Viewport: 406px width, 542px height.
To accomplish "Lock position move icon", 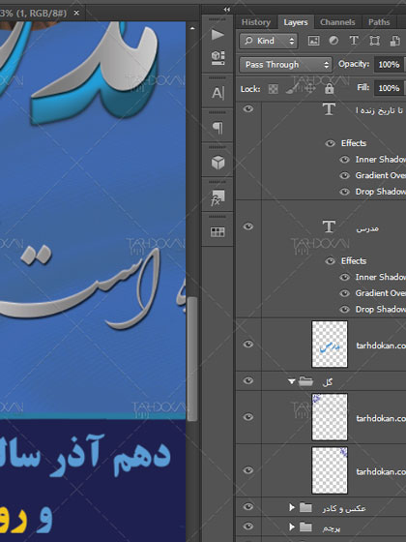I will coord(309,89).
